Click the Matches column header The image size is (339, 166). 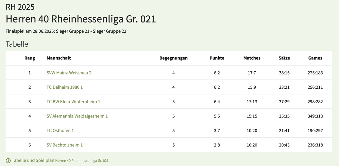(x=252, y=58)
